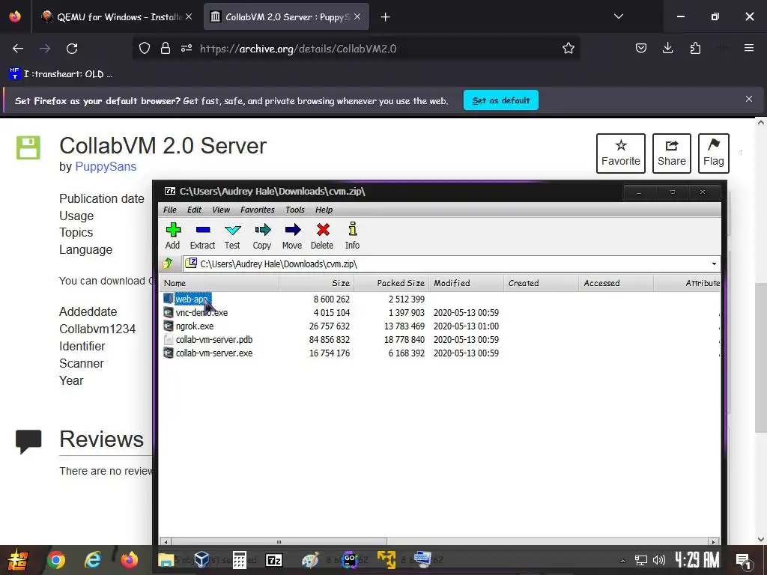Click the Copy toolbar icon in 7-Zip
The image size is (767, 575).
tap(262, 236)
